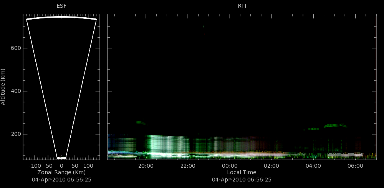Click the 400 altitude tick label
This screenshot has width=384, height=188.
(x=16, y=91)
